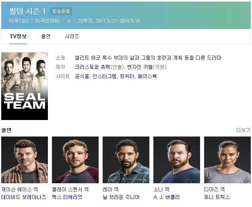Open the 공식홈 official site link
The image size is (252, 207).
click(x=82, y=76)
